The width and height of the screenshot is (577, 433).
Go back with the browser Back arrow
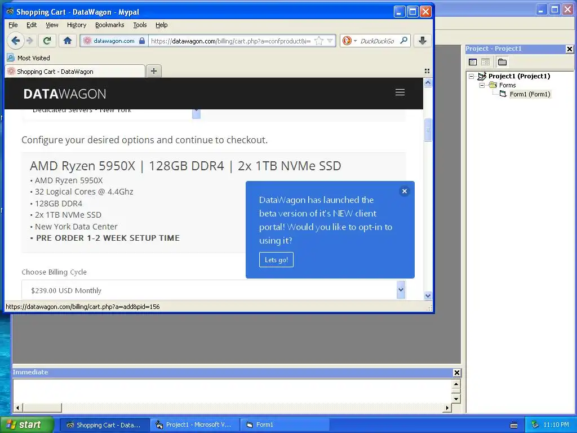point(15,41)
